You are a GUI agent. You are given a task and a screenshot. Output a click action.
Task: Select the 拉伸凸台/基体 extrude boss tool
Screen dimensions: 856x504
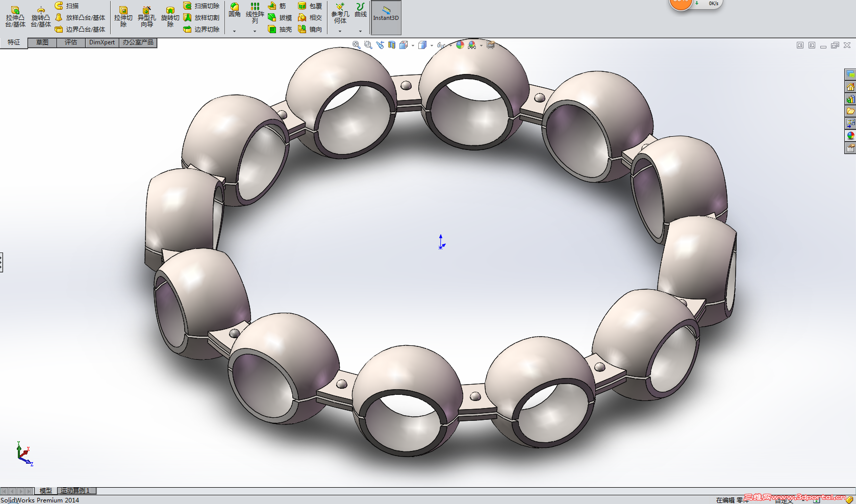[15, 17]
